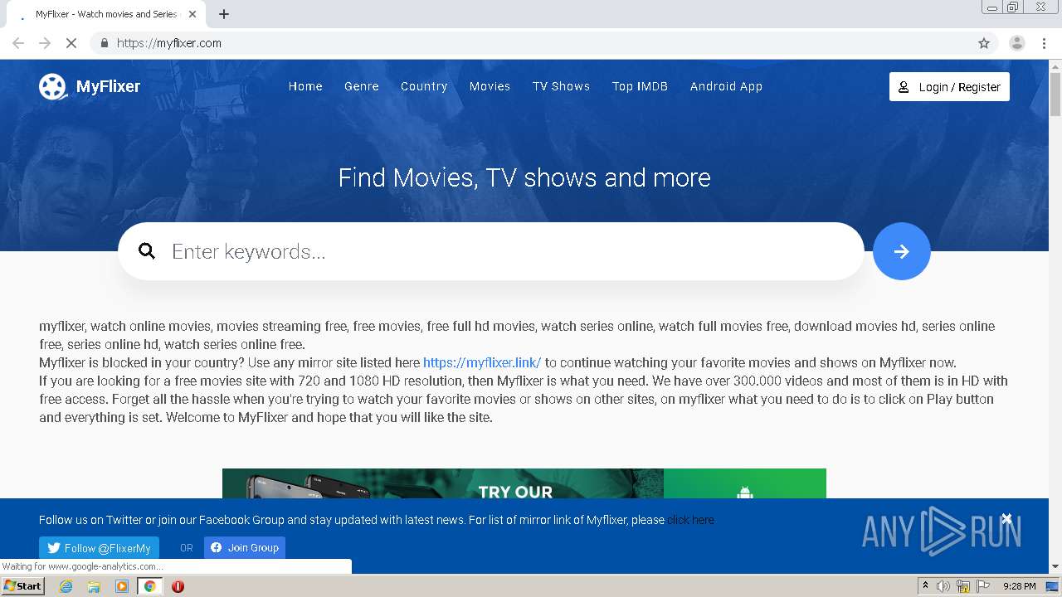Launch Internet Explorer from taskbar
This screenshot has height=597, width=1062.
(66, 586)
